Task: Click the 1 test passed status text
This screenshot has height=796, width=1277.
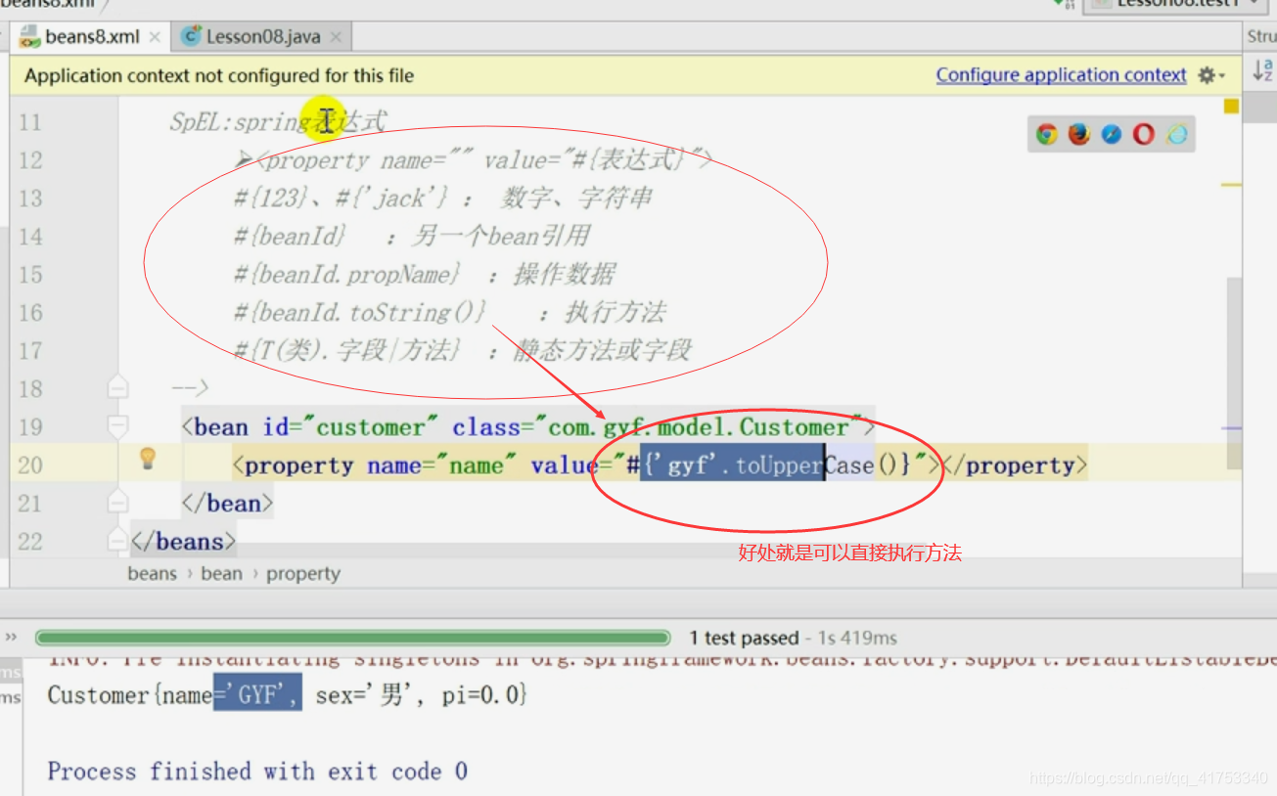Action: [x=744, y=638]
